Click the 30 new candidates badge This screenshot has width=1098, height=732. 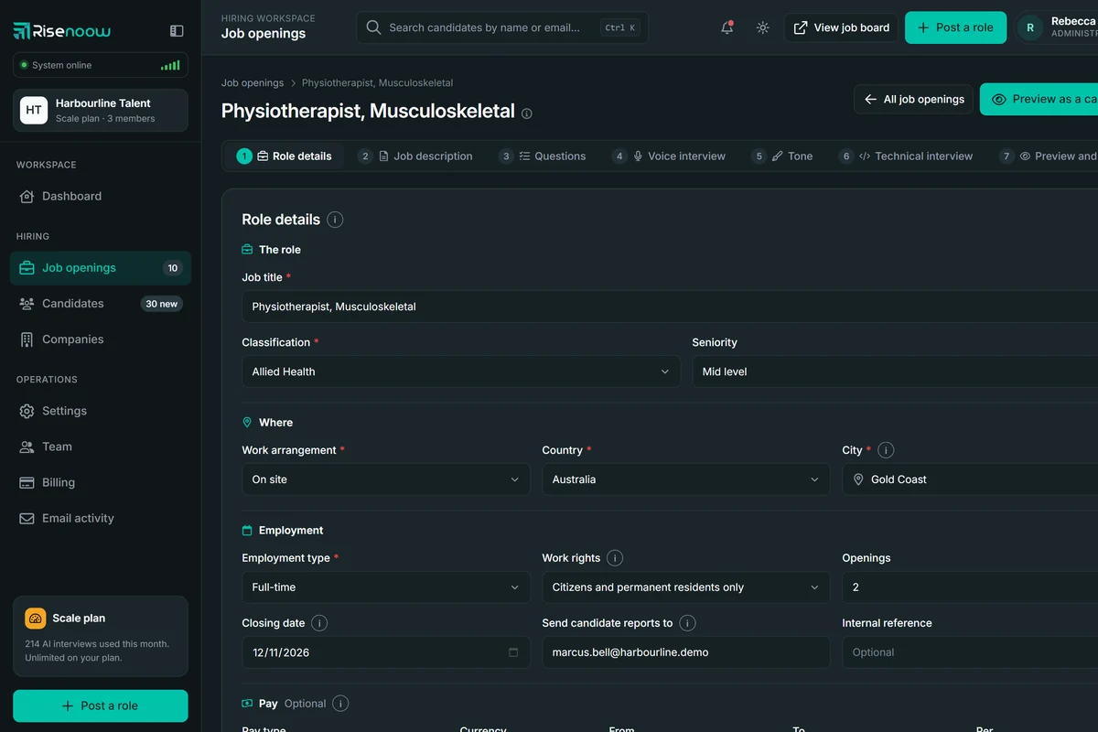(x=162, y=304)
